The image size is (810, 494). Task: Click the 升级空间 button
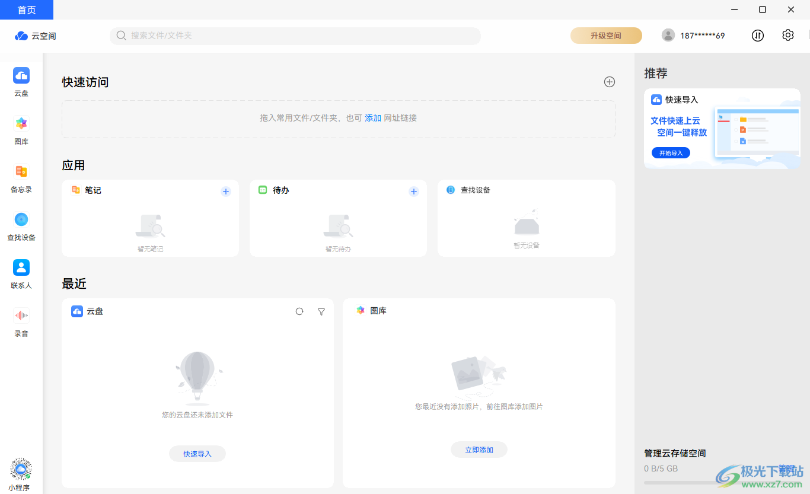(606, 36)
